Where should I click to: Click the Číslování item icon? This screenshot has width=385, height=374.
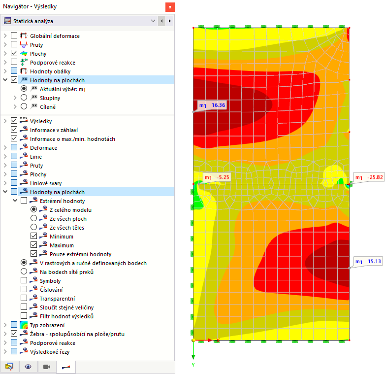(x=33, y=289)
